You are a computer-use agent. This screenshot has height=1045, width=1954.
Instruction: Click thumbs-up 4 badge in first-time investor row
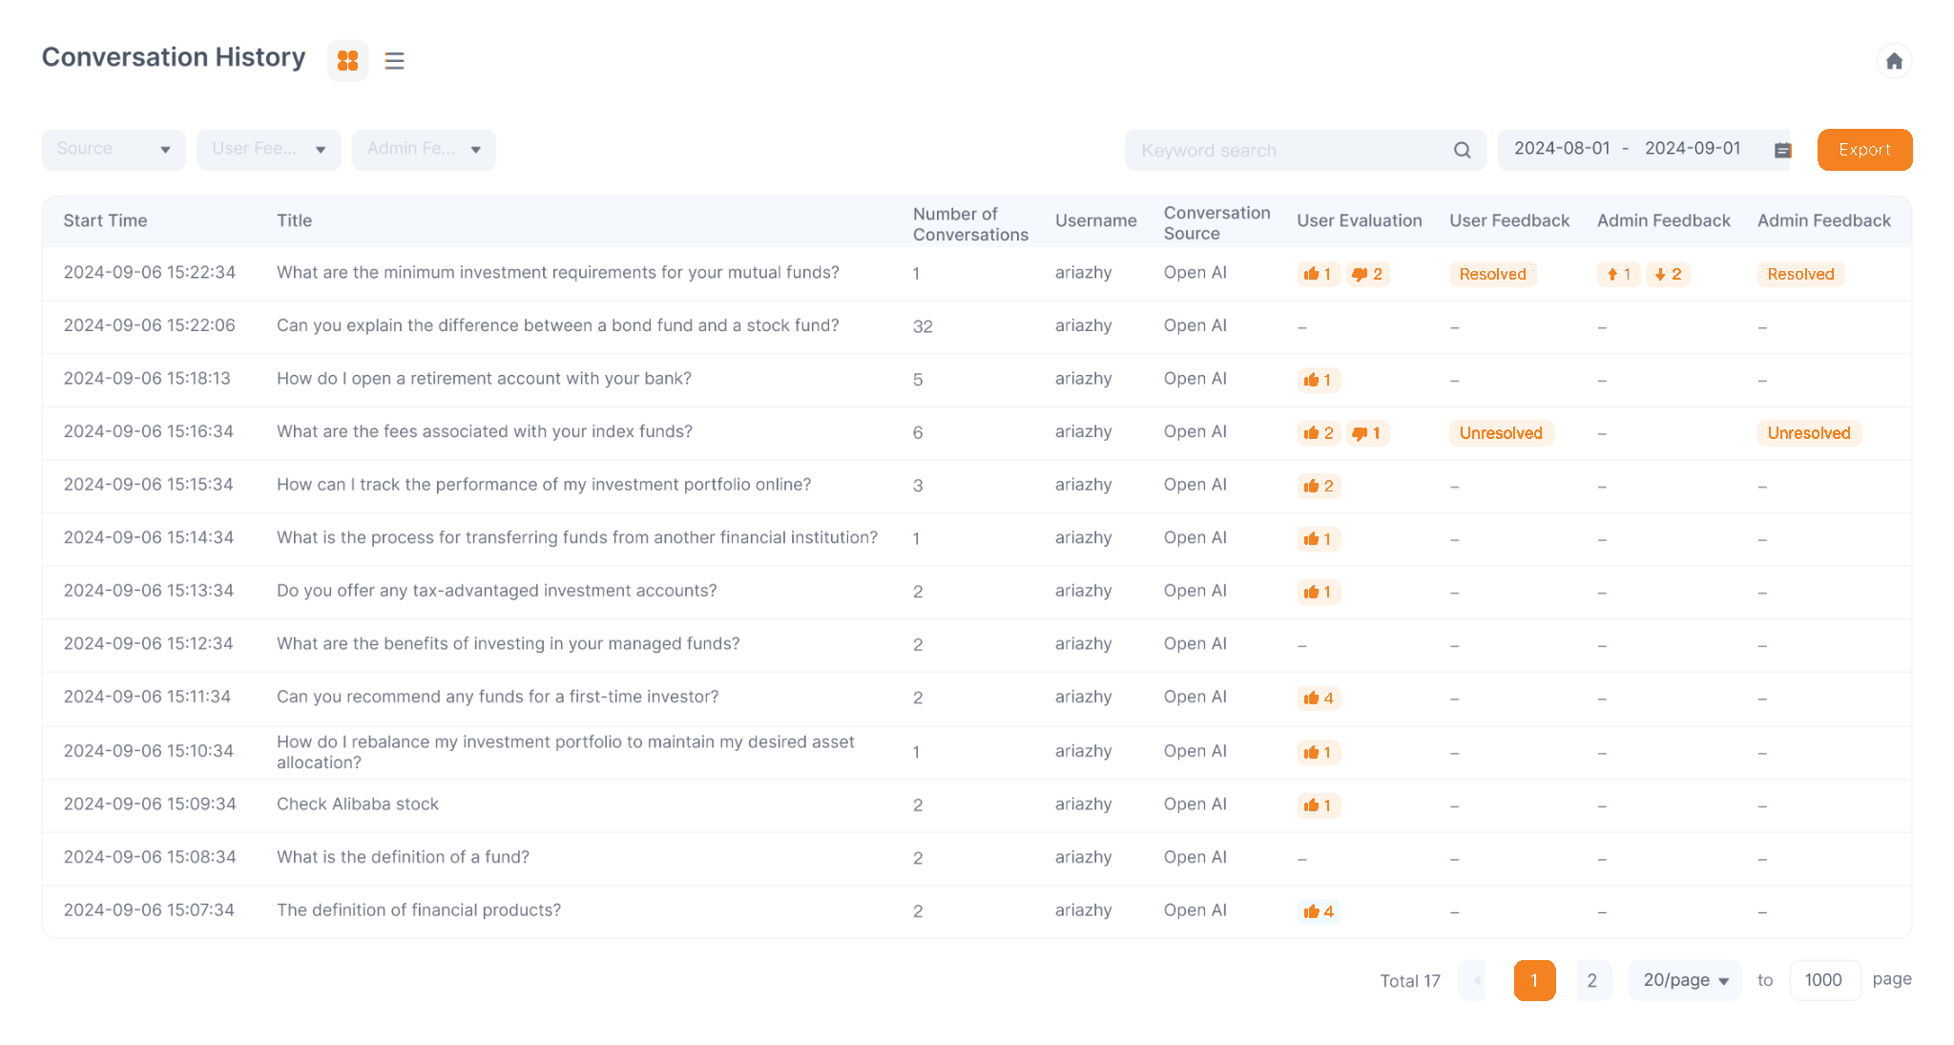pos(1320,699)
